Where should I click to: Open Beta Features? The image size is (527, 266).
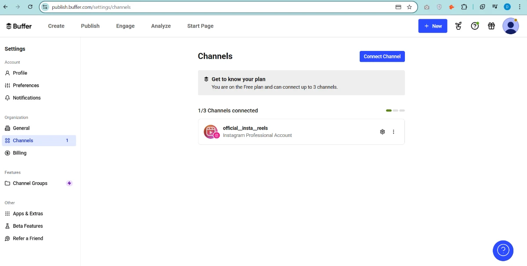[x=39, y=226]
